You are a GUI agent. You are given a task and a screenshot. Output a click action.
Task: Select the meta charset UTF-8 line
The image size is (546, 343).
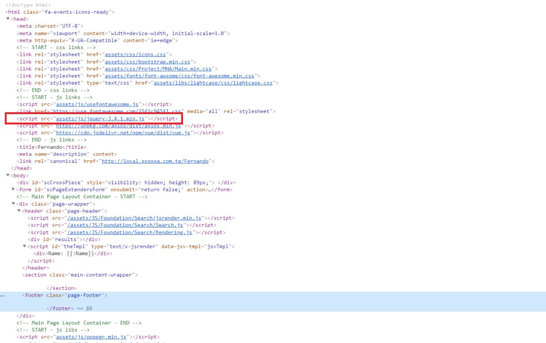click(50, 26)
